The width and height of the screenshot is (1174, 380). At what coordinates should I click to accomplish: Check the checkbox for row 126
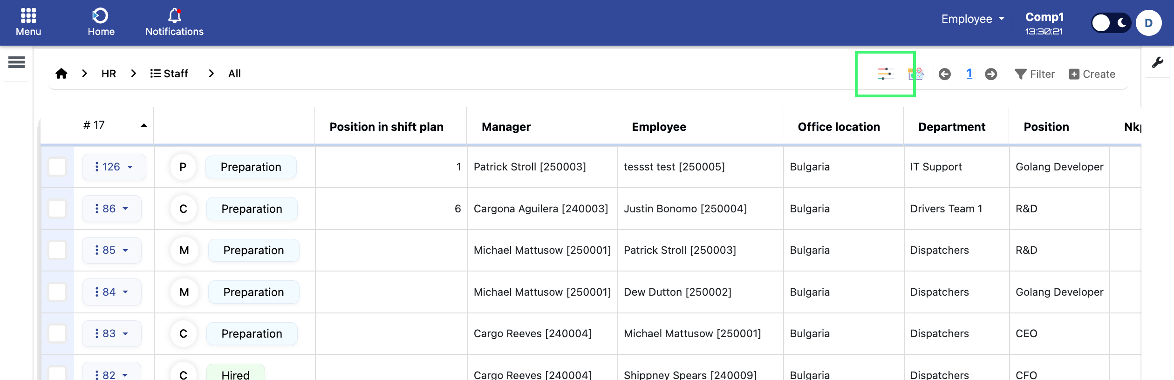[x=57, y=167]
